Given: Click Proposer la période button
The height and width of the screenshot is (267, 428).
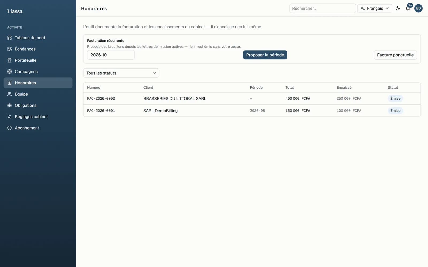Looking at the screenshot, I should point(265,55).
